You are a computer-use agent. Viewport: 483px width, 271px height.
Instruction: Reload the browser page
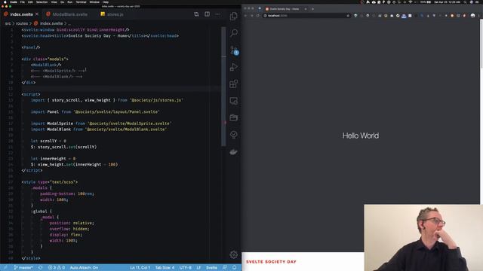(x=258, y=15)
